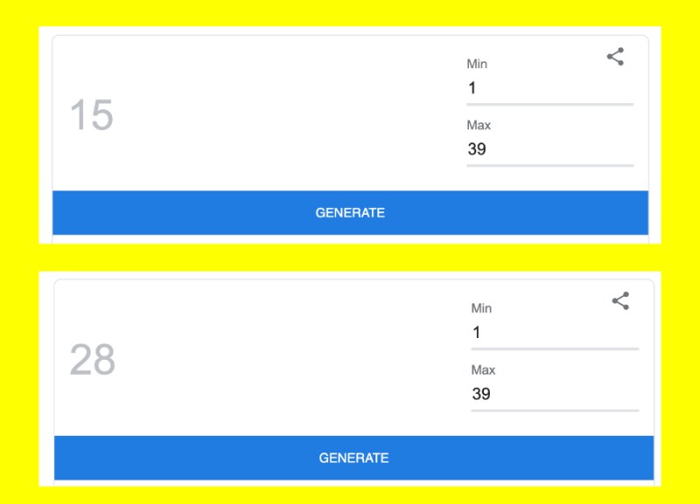Click the Min label in the top generator
The width and height of the screenshot is (700, 504).
[477, 64]
